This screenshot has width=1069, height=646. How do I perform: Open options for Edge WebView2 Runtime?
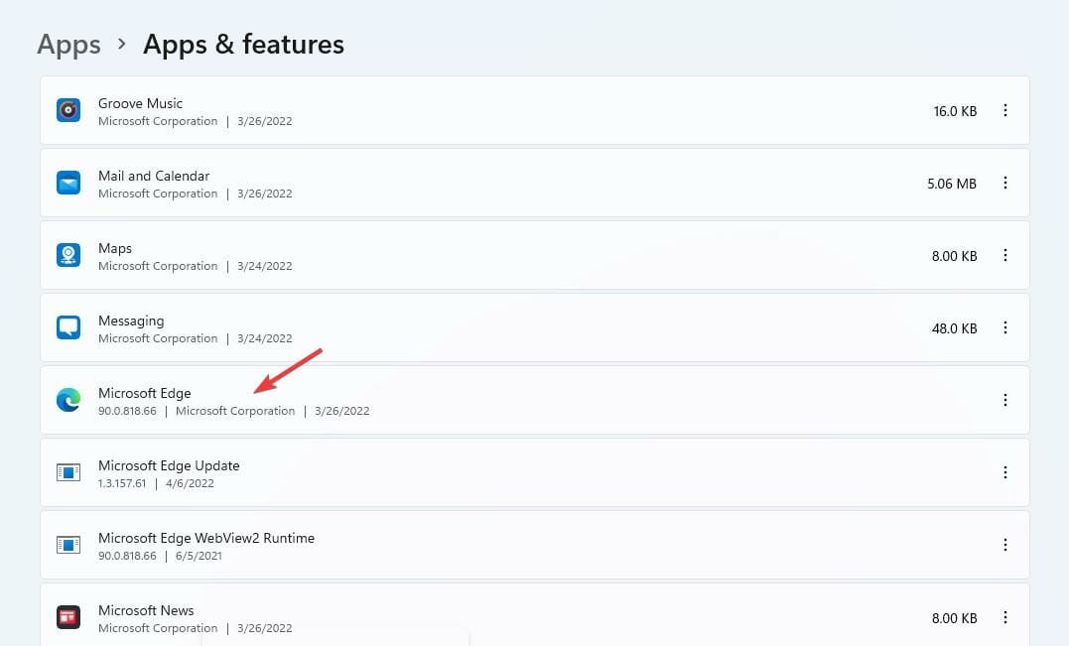tap(1004, 545)
